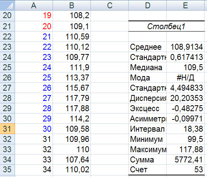Viewport: 207px width, 177px height.
Task: Click the Максимум label cell
Action: pos(148,149)
